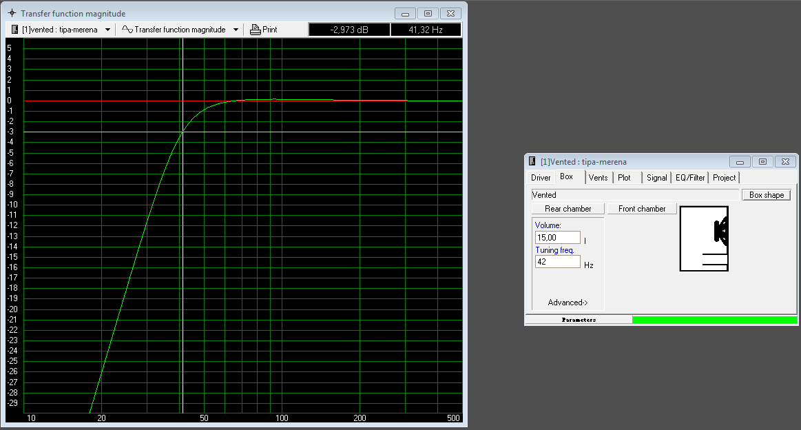Viewport: 801px width, 430px height.
Task: Open the Vents tab
Action: (599, 177)
